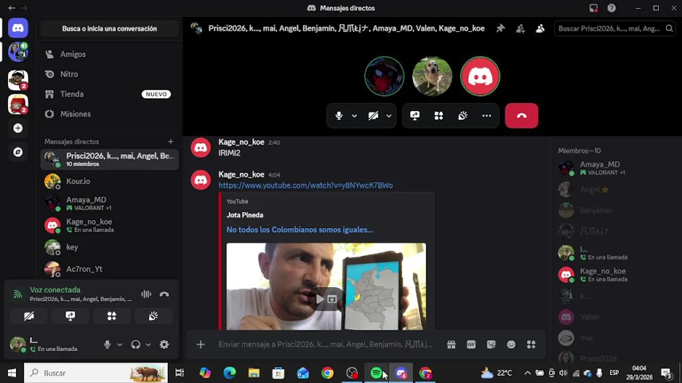Click the plus attach file icon

[x=200, y=344]
